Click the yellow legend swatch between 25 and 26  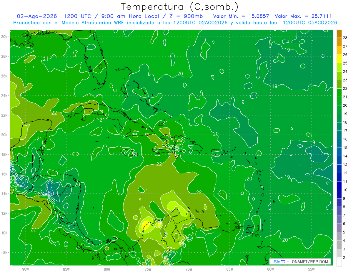(x=339, y=59)
